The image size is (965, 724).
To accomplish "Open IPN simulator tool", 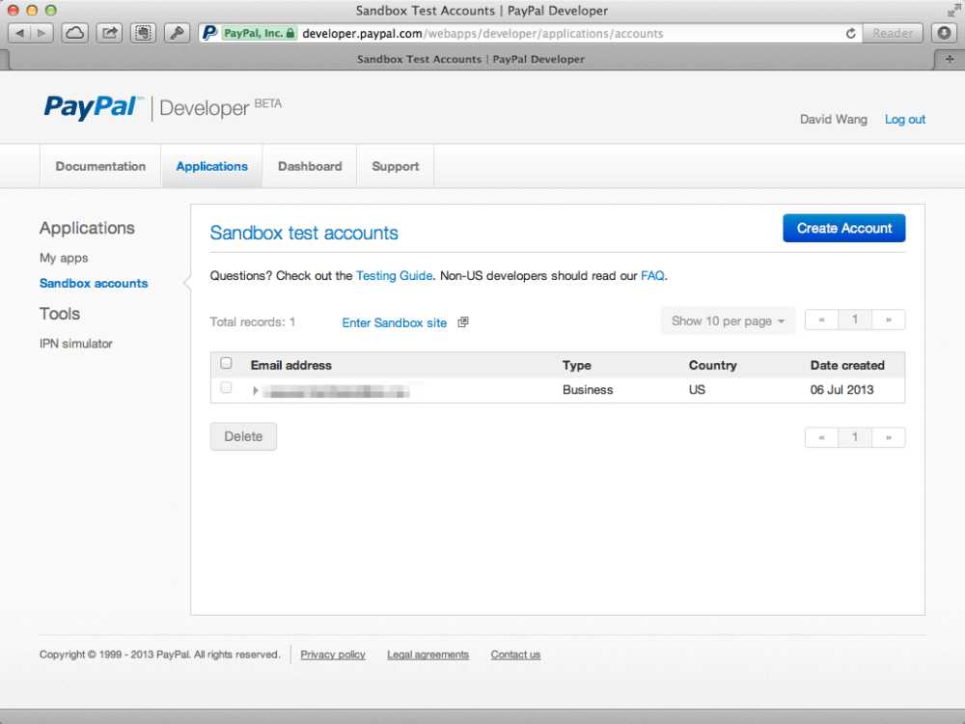I will (x=75, y=344).
